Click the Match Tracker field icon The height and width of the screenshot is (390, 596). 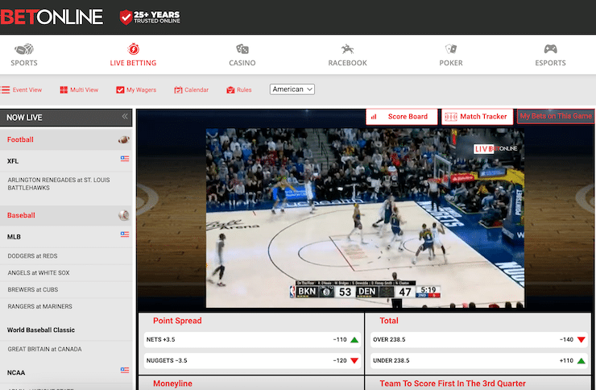pyautogui.click(x=451, y=117)
